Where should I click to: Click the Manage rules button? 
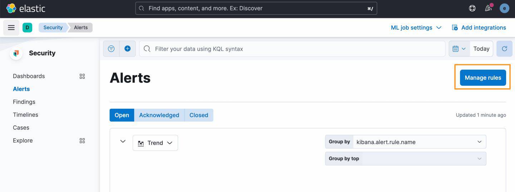(483, 78)
